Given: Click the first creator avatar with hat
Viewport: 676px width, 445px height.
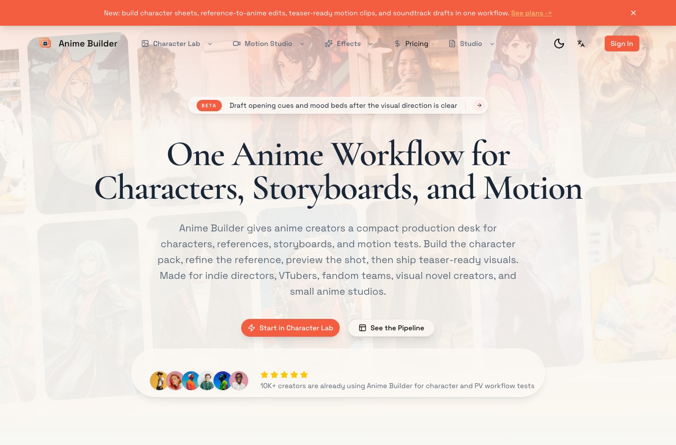Looking at the screenshot, I should point(159,381).
